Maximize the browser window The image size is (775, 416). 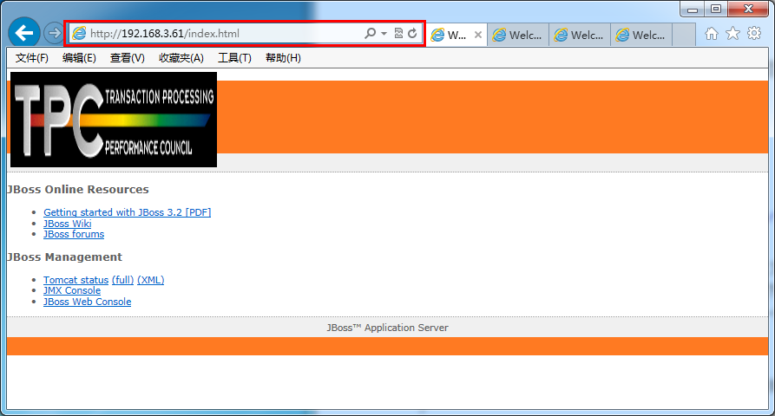click(x=716, y=9)
